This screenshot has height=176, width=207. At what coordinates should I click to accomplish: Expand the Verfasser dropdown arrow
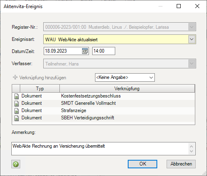[x=192, y=64]
